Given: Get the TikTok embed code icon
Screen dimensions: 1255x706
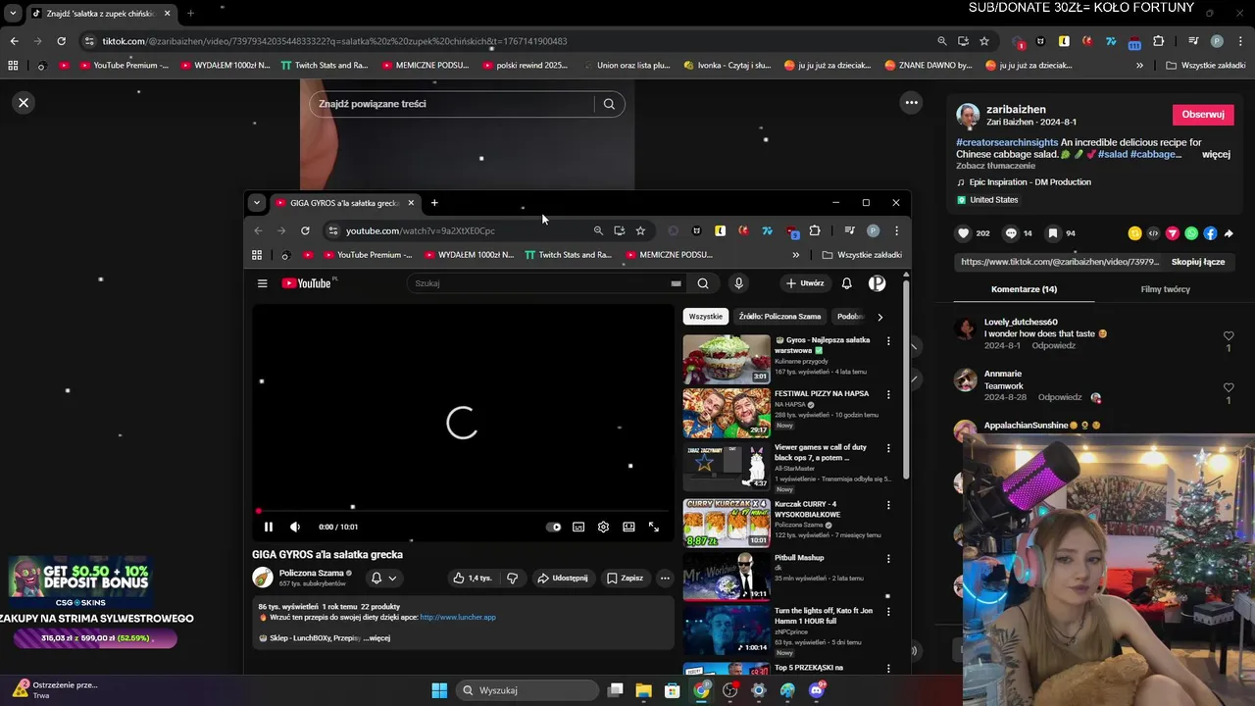Looking at the screenshot, I should coord(1153,233).
